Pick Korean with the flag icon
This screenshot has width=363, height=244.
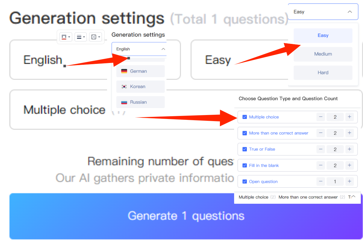[140, 87]
